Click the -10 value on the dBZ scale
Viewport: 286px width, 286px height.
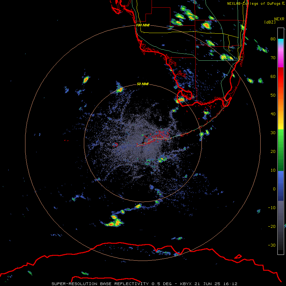(272, 208)
